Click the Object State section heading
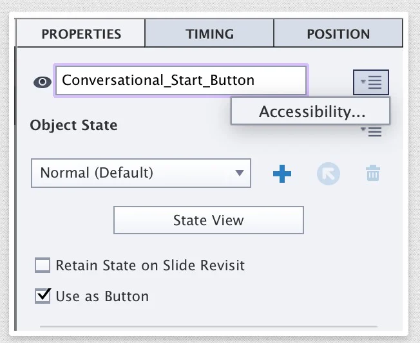Screen dimensions: 420x343 tap(73, 125)
